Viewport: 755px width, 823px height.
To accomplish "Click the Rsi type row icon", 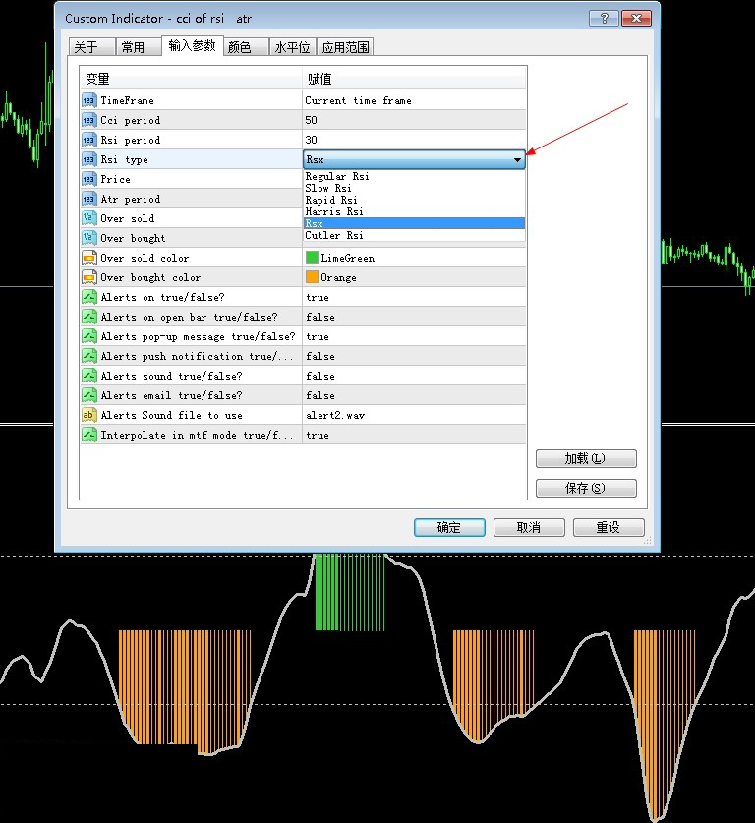I will [x=89, y=159].
